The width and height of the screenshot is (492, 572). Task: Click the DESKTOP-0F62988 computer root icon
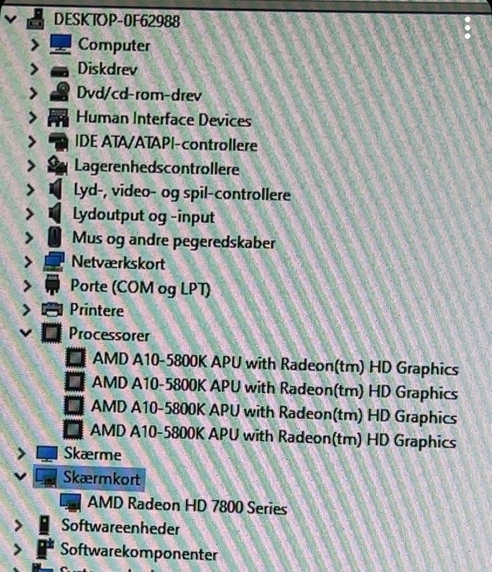(36, 19)
